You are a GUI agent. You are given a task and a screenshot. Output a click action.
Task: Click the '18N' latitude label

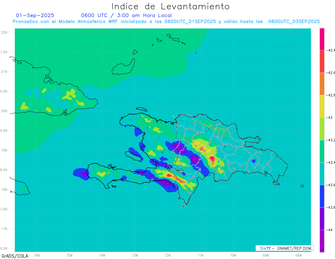pyautogui.click(x=4, y=189)
